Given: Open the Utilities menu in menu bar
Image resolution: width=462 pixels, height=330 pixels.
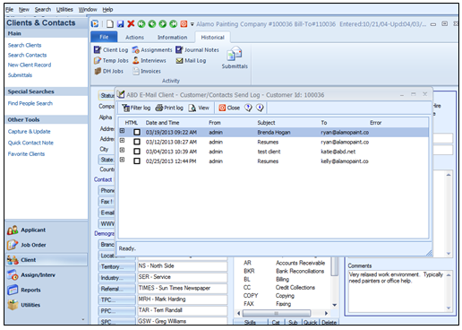Looking at the screenshot, I should pos(64,10).
